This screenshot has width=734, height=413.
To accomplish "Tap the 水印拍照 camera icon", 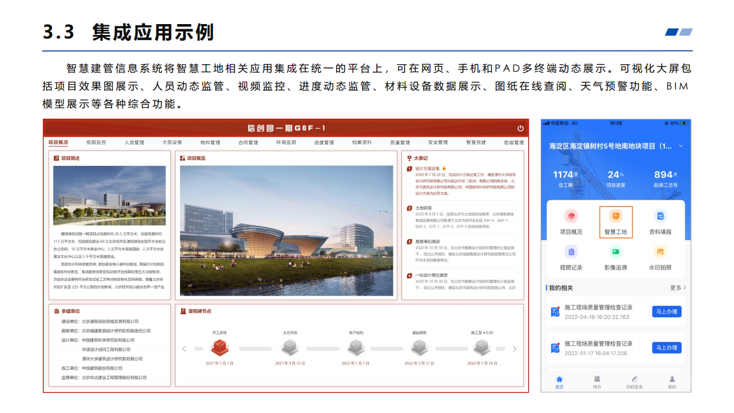I will [660, 252].
